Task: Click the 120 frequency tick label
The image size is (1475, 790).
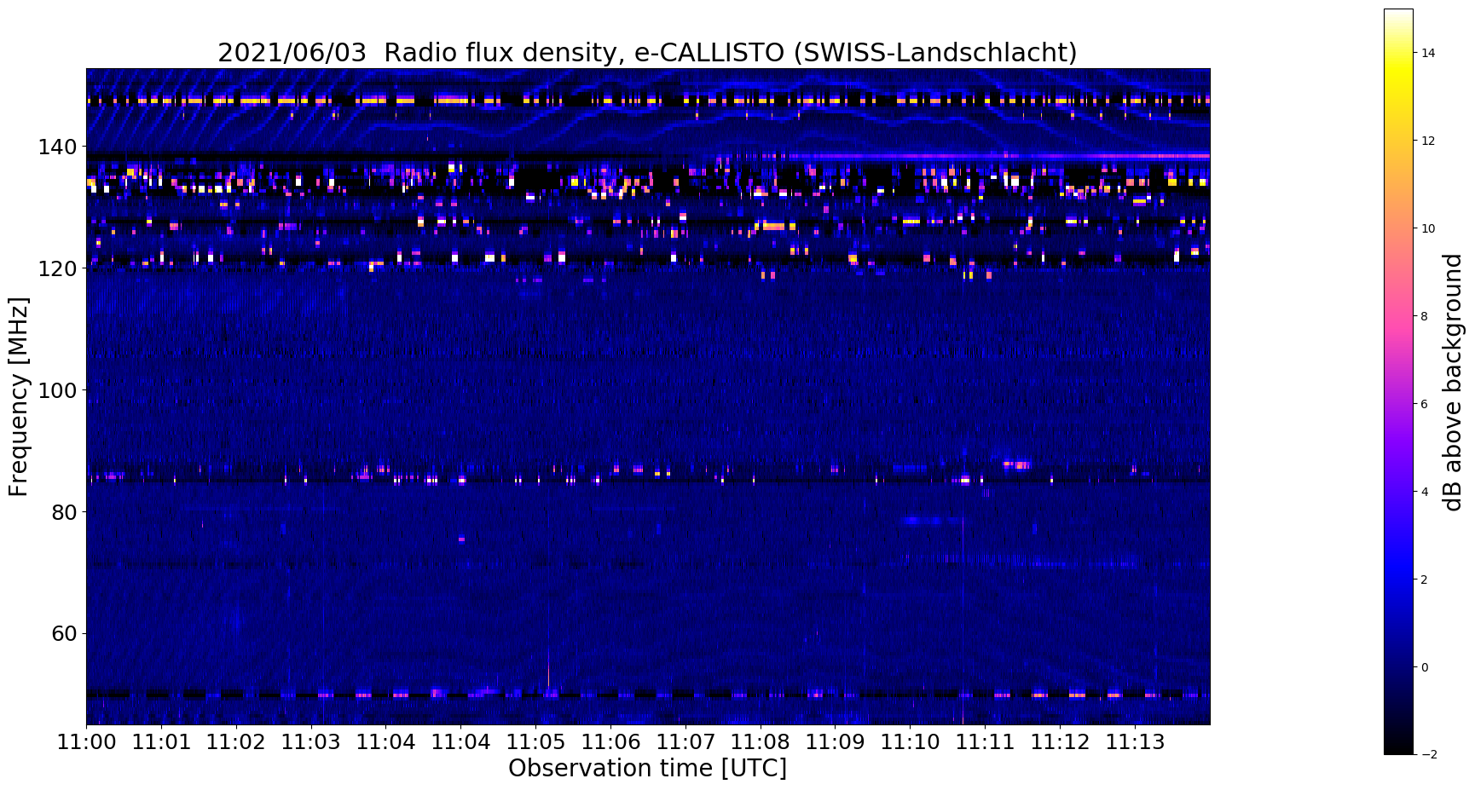Action: (58, 268)
